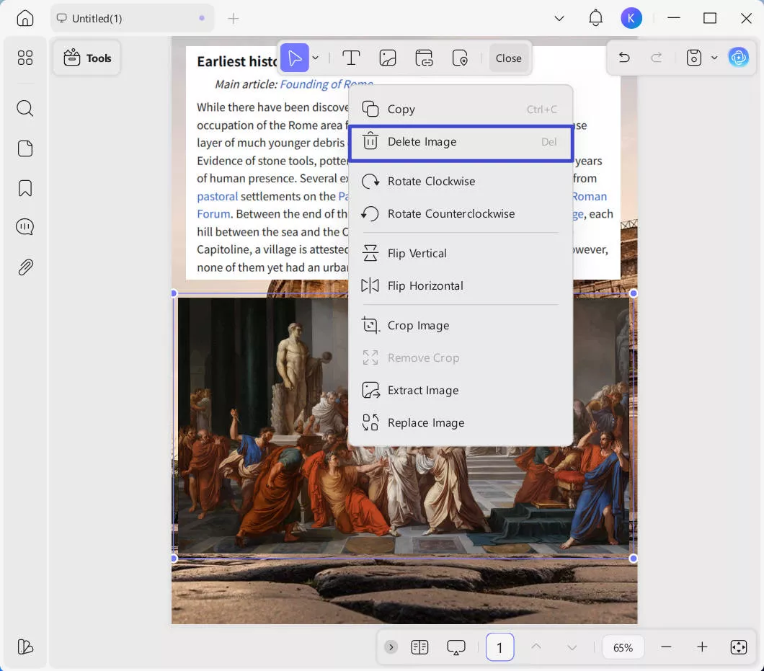Screen dimensions: 764x671
Task: Click the Founding of Rome link
Action: pyautogui.click(x=327, y=84)
